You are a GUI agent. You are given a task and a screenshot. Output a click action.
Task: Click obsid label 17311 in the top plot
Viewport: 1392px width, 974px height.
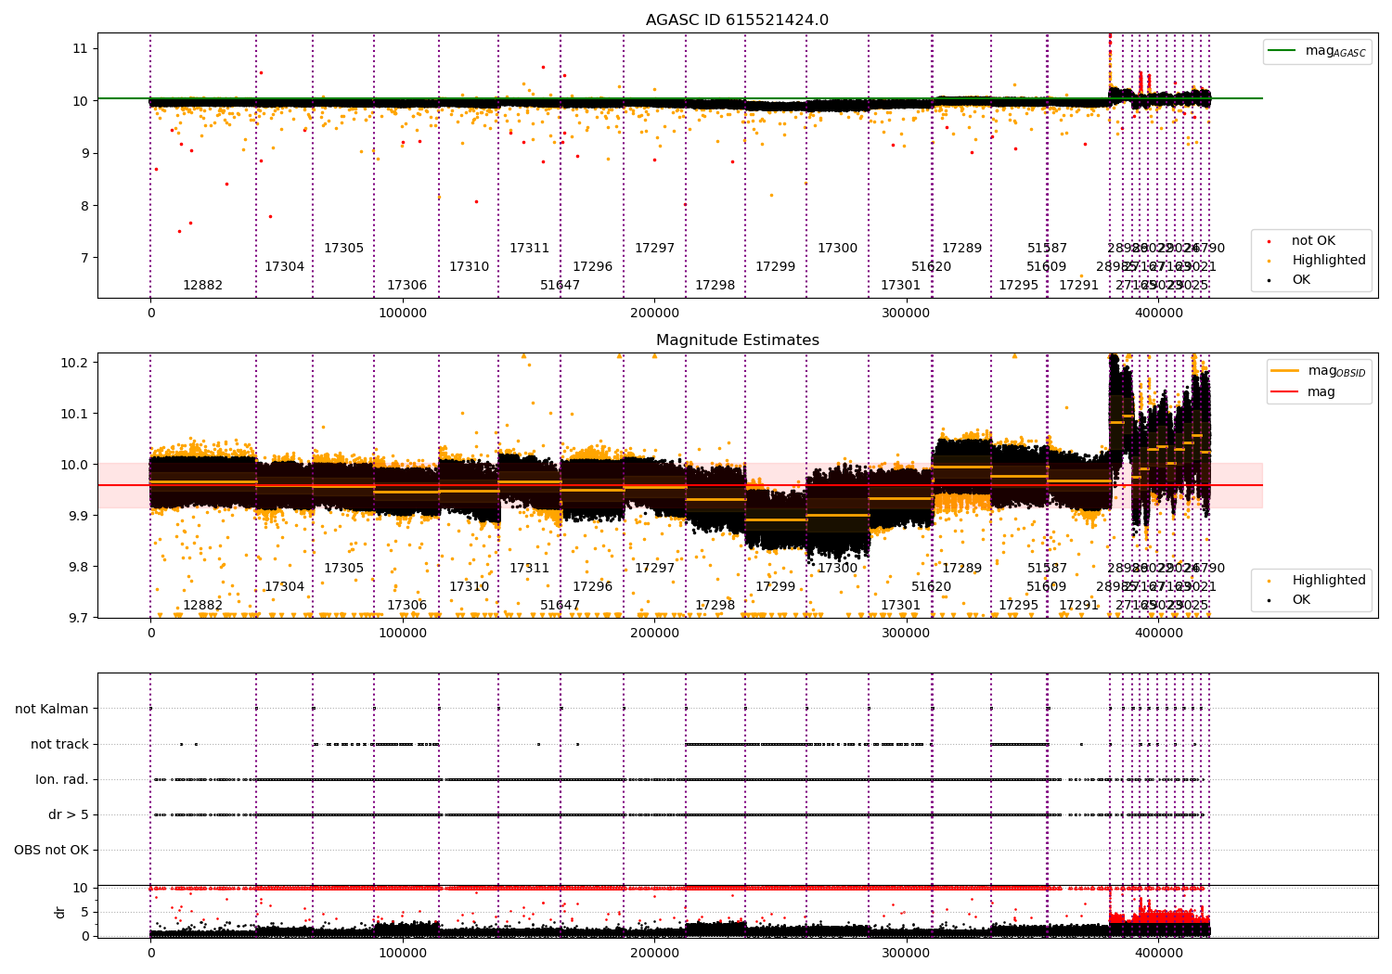529,249
